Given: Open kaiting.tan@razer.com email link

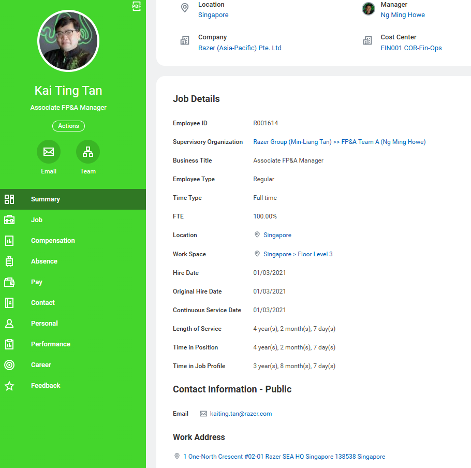Looking at the screenshot, I should (241, 414).
